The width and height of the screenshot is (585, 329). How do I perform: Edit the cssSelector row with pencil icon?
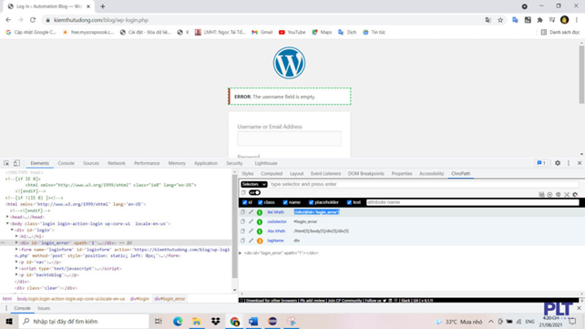tap(251, 221)
